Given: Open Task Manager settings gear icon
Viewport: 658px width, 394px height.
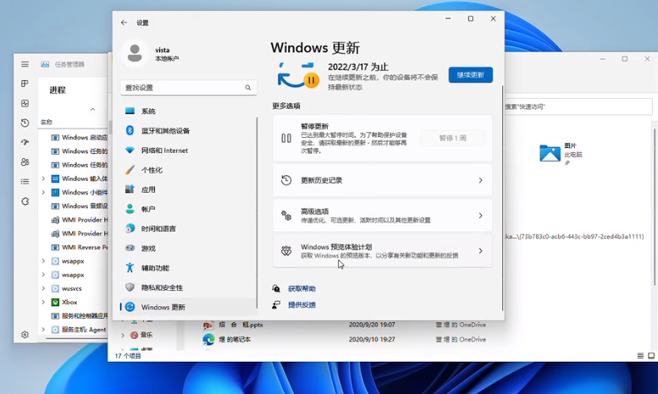Looking at the screenshot, I should 25,335.
